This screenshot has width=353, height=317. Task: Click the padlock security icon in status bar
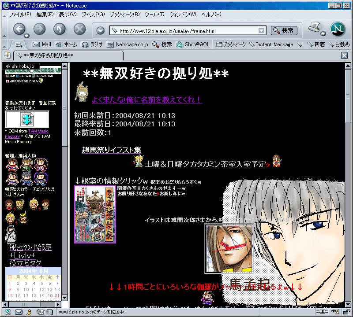pyautogui.click(x=346, y=311)
